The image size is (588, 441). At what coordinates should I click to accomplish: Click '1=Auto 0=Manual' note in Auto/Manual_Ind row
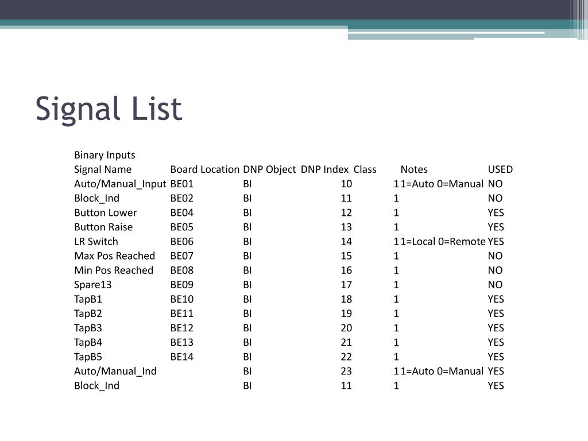click(442, 372)
